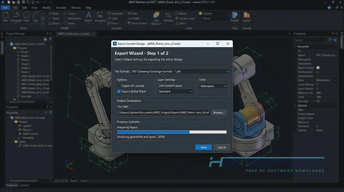The width and height of the screenshot is (344, 192).
Task: Select Sheet 4 in Project Browser tree
Action: coord(25,68)
